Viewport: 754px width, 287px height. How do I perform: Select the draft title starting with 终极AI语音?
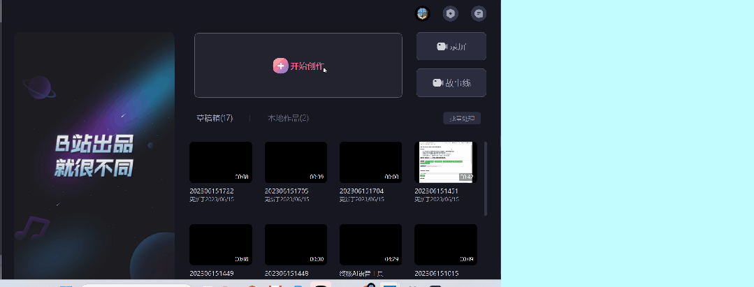(361, 274)
